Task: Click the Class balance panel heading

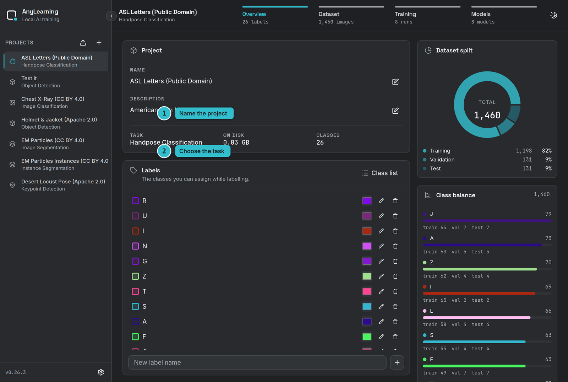Action: coord(455,195)
